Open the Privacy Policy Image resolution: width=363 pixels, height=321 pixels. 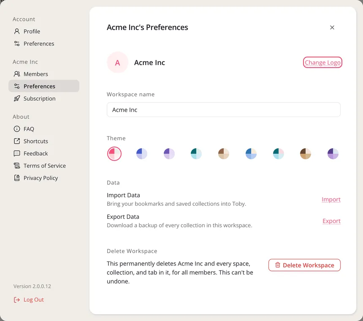point(44,178)
